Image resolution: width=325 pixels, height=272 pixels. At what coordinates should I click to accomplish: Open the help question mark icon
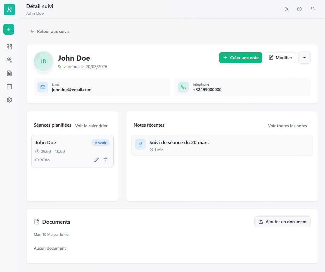tap(299, 9)
